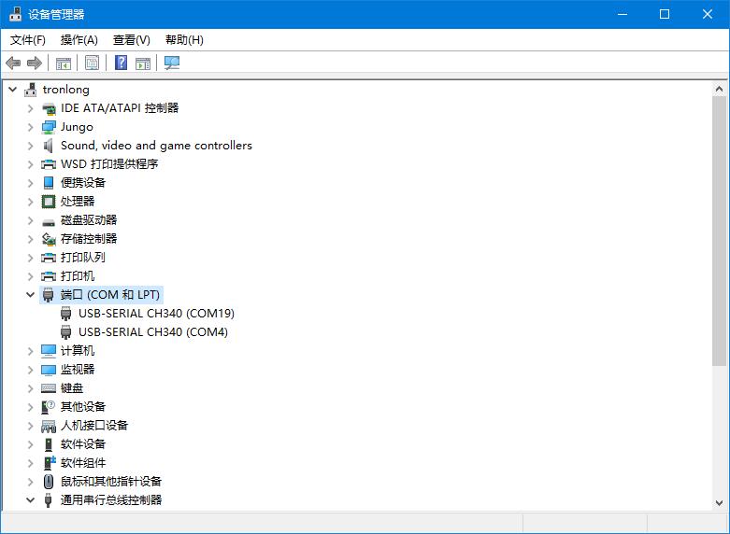Select USB-SERIAL CH340 (COM19)
Viewport: 730px width, 534px height.
[156, 314]
